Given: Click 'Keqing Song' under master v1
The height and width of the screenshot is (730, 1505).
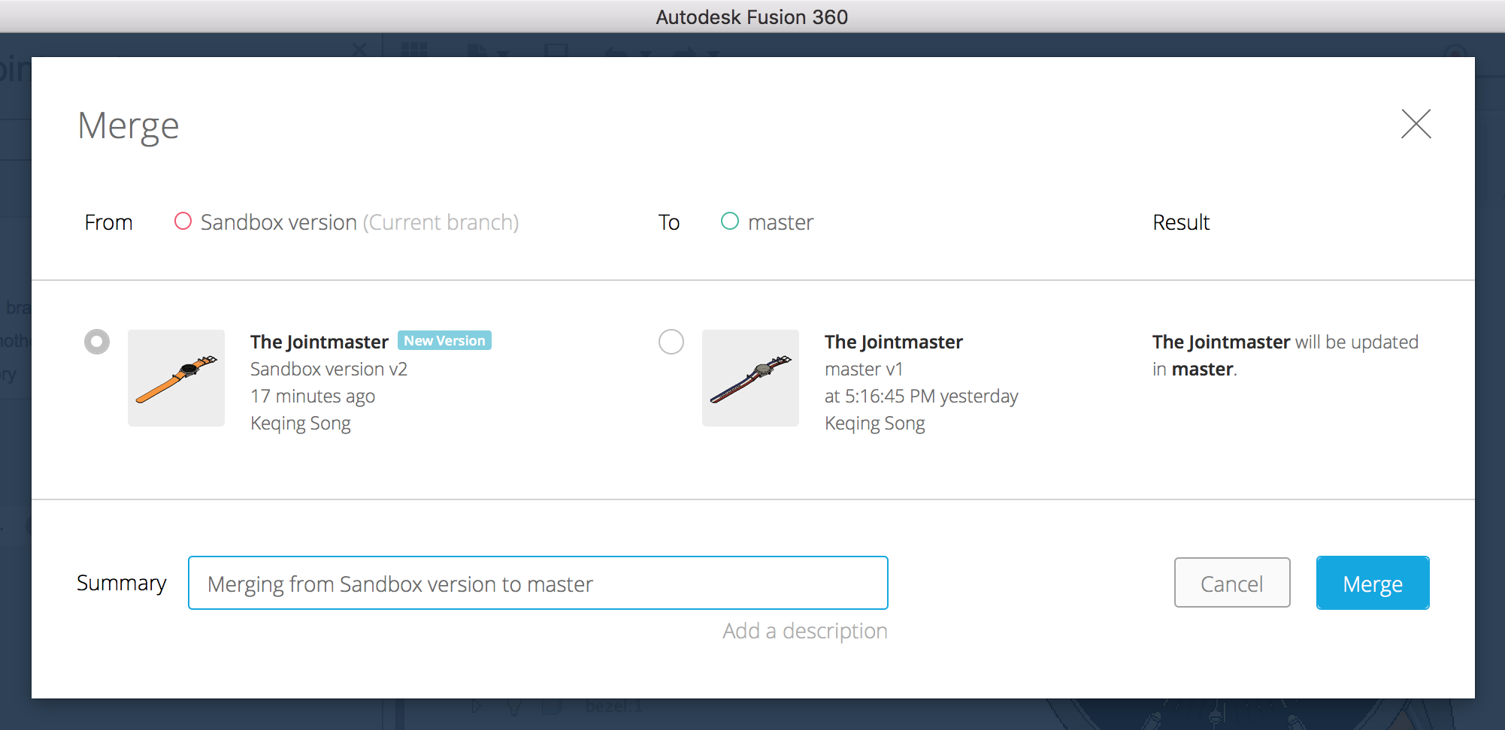Looking at the screenshot, I should (875, 424).
